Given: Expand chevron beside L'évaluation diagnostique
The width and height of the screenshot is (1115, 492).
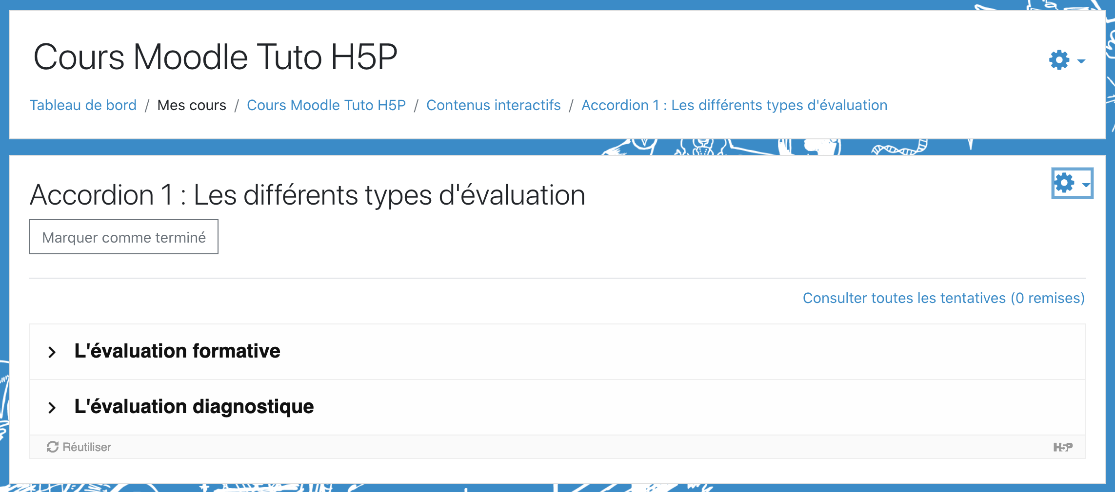Looking at the screenshot, I should pos(52,408).
